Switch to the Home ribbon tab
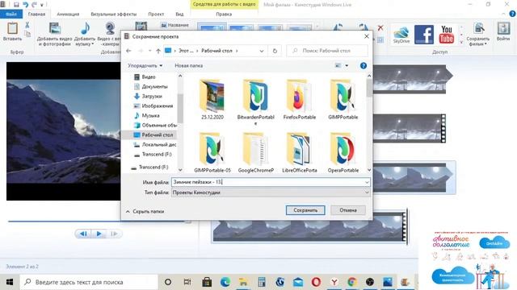This screenshot has width=517, height=290. pos(36,14)
